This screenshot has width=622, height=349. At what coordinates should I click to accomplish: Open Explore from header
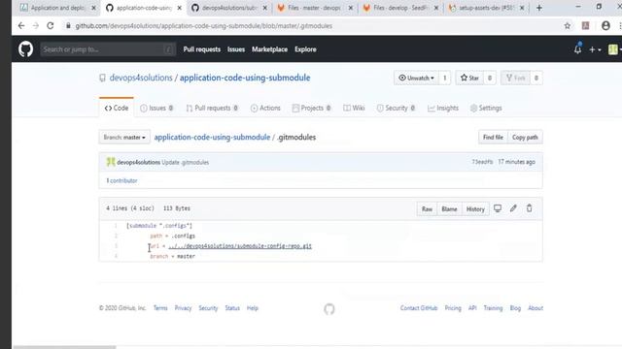point(305,49)
